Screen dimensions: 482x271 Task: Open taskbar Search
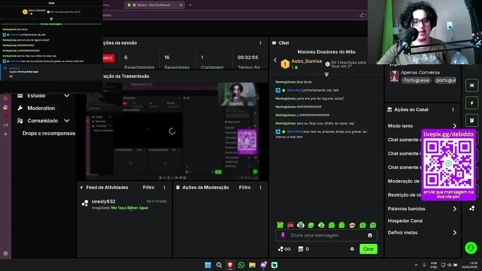(x=219, y=265)
